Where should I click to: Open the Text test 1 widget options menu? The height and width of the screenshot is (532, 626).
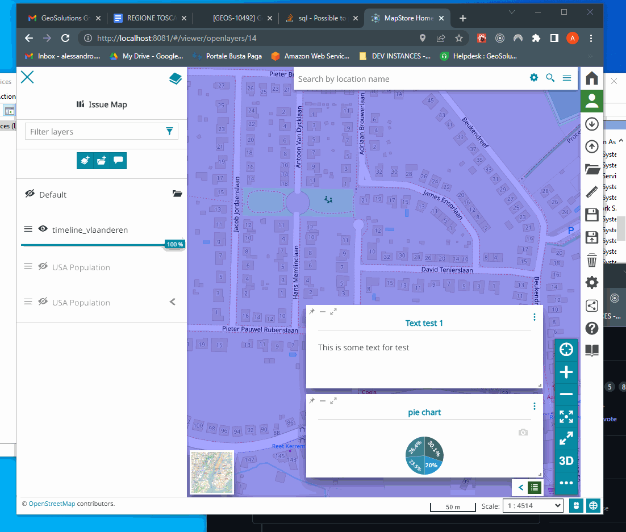534,317
